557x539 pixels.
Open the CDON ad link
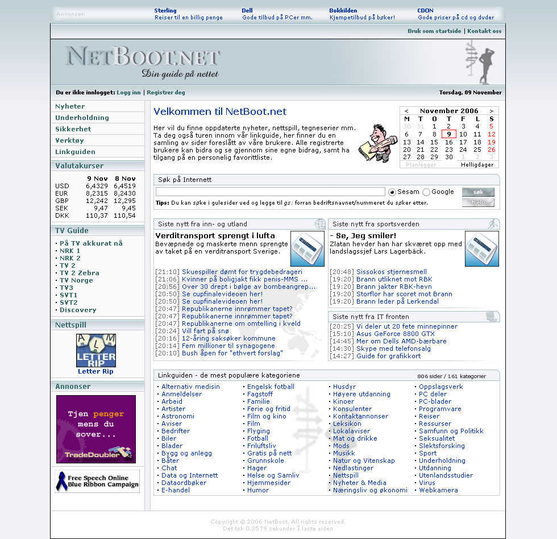pyautogui.click(x=456, y=14)
